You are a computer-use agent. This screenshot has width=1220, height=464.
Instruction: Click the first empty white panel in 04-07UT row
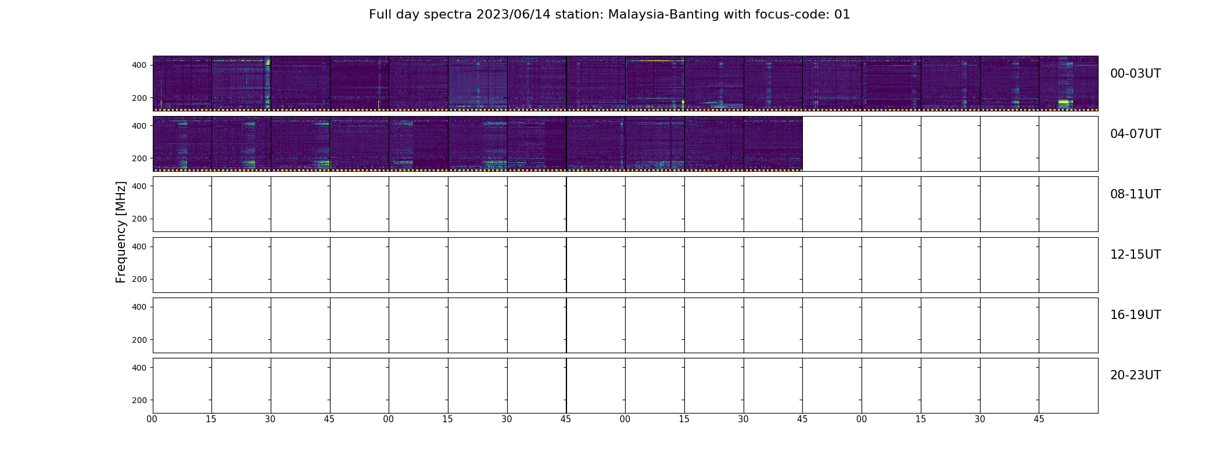click(832, 144)
